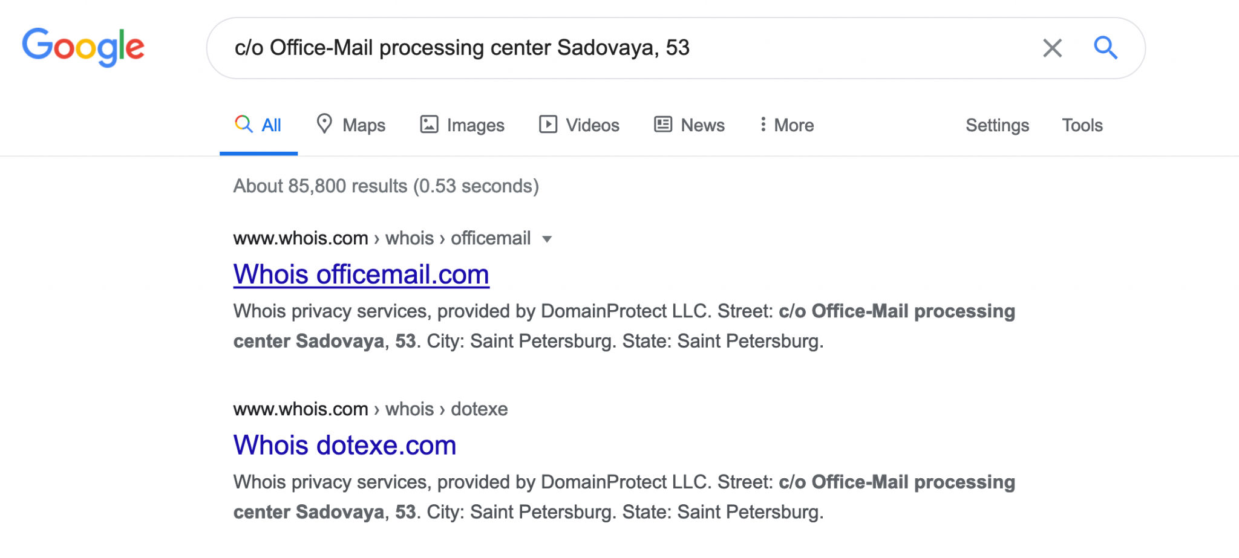Expand dropdown arrow next to officemail breadcrumb
Viewport: 1239px width, 558px height.
547,239
